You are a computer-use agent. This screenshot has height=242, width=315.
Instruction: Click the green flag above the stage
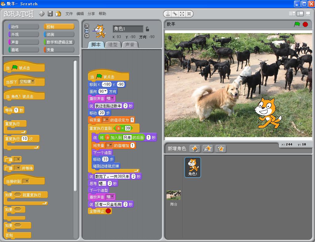tap(297, 24)
